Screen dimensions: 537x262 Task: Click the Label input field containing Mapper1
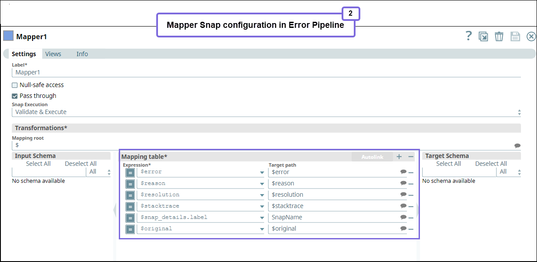point(266,73)
